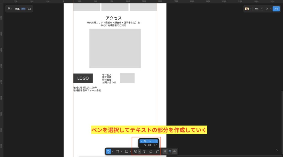
Task: Click the LOGO block on the canvas
Action: 83,78
